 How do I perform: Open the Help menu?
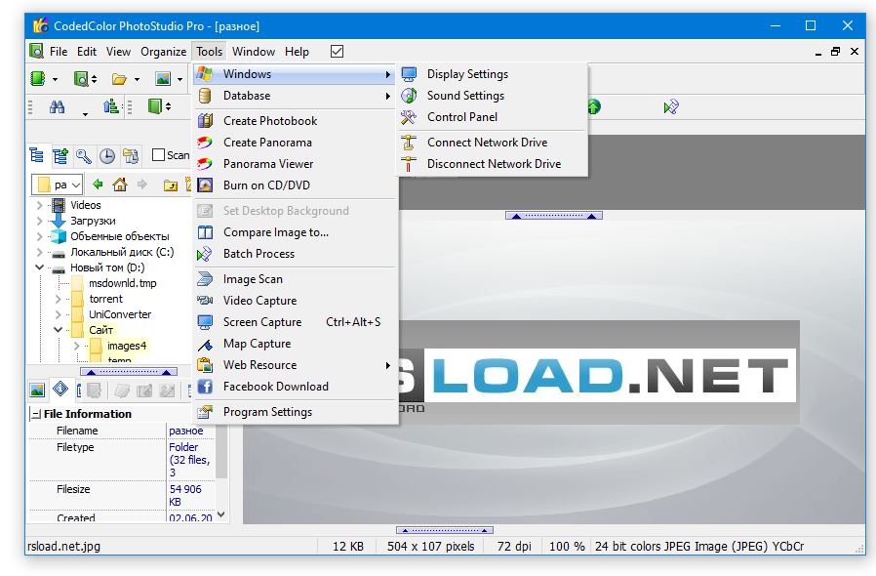click(x=297, y=52)
